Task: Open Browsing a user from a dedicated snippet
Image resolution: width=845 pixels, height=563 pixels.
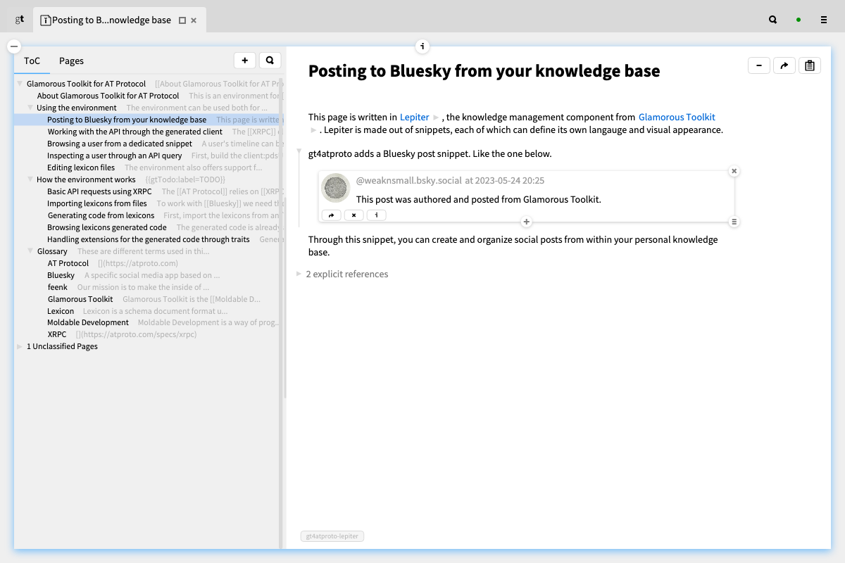Action: click(x=120, y=144)
